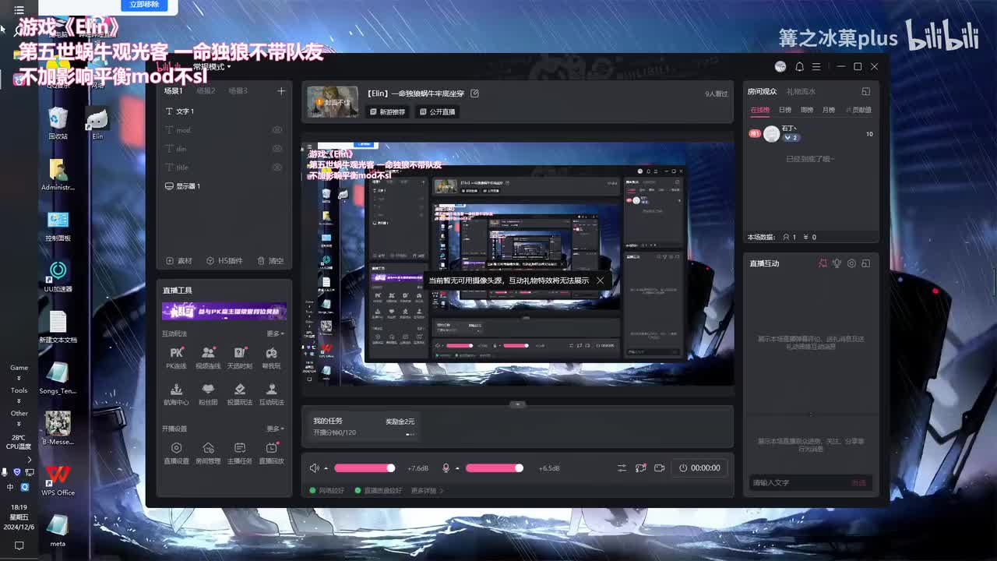Select the 周榜 ranking tab
Screen dimensions: 997x561
[807, 110]
